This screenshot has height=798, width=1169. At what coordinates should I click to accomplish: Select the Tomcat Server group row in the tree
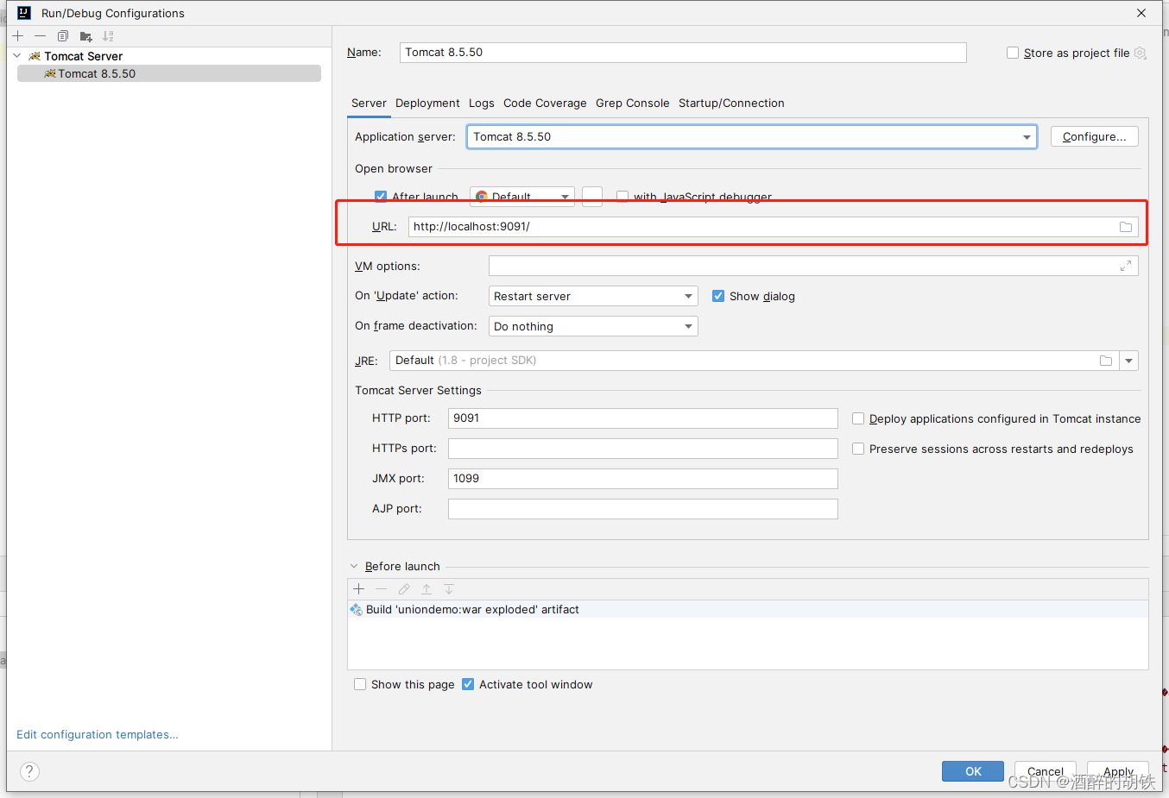point(169,56)
